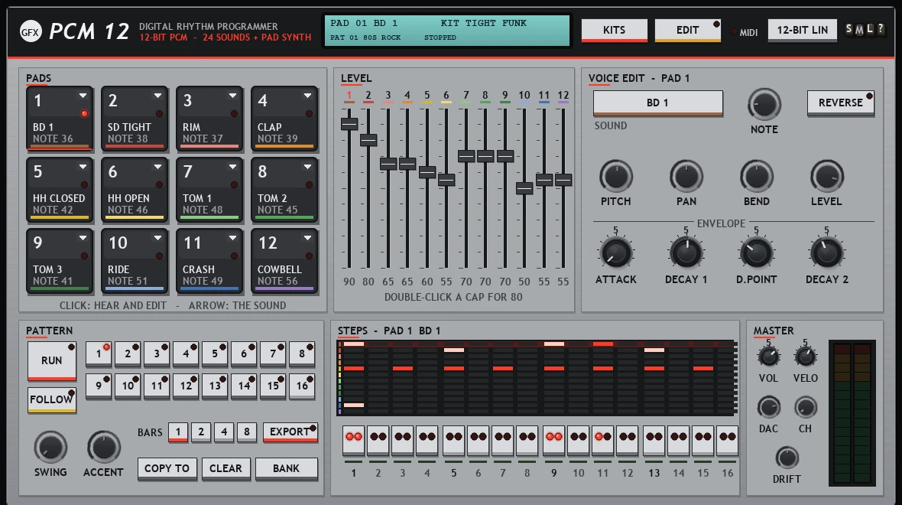Image resolution: width=902 pixels, height=505 pixels.
Task: Toggle the FOLLOW button
Action: pyautogui.click(x=52, y=399)
